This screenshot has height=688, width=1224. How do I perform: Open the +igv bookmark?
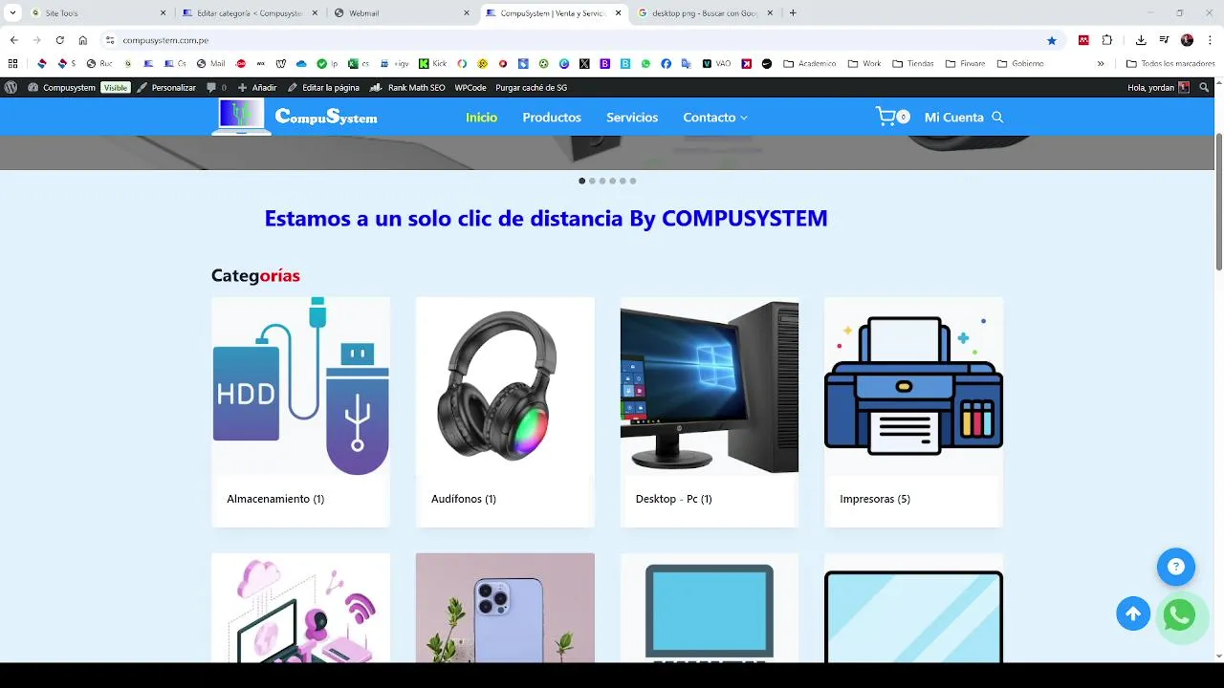394,63
